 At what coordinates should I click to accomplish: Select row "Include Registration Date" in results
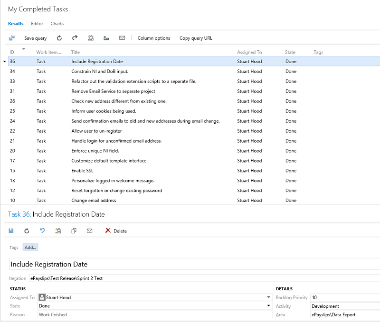coord(194,62)
